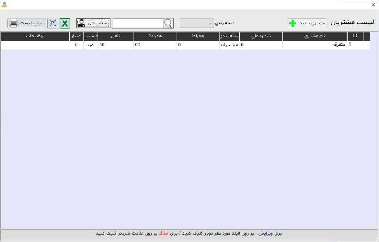Close the customer list window

coord(373,5)
